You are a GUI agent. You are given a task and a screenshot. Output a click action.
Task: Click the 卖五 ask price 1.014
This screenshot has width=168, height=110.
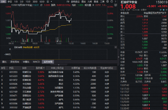(145, 20)
